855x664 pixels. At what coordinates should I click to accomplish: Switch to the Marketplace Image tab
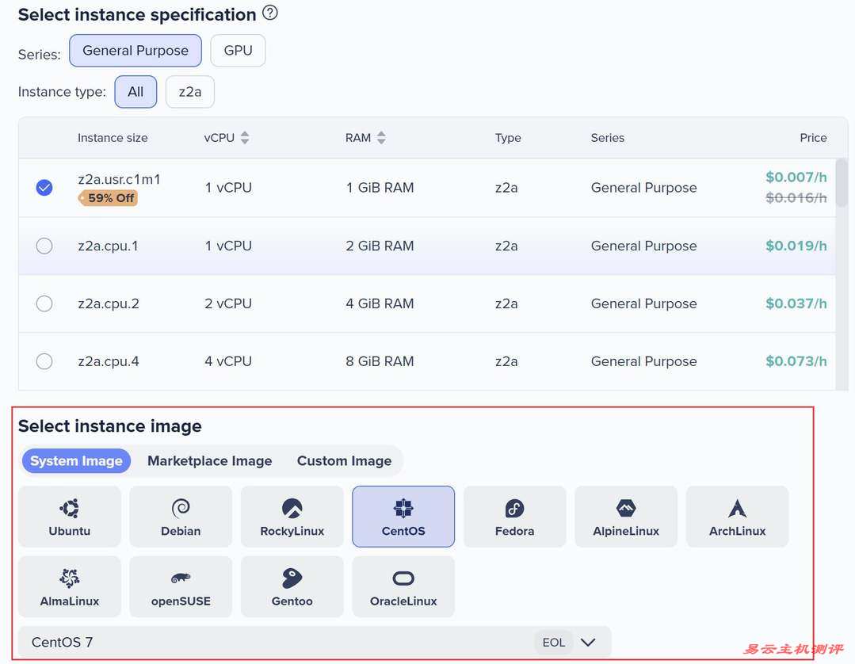pyautogui.click(x=209, y=461)
